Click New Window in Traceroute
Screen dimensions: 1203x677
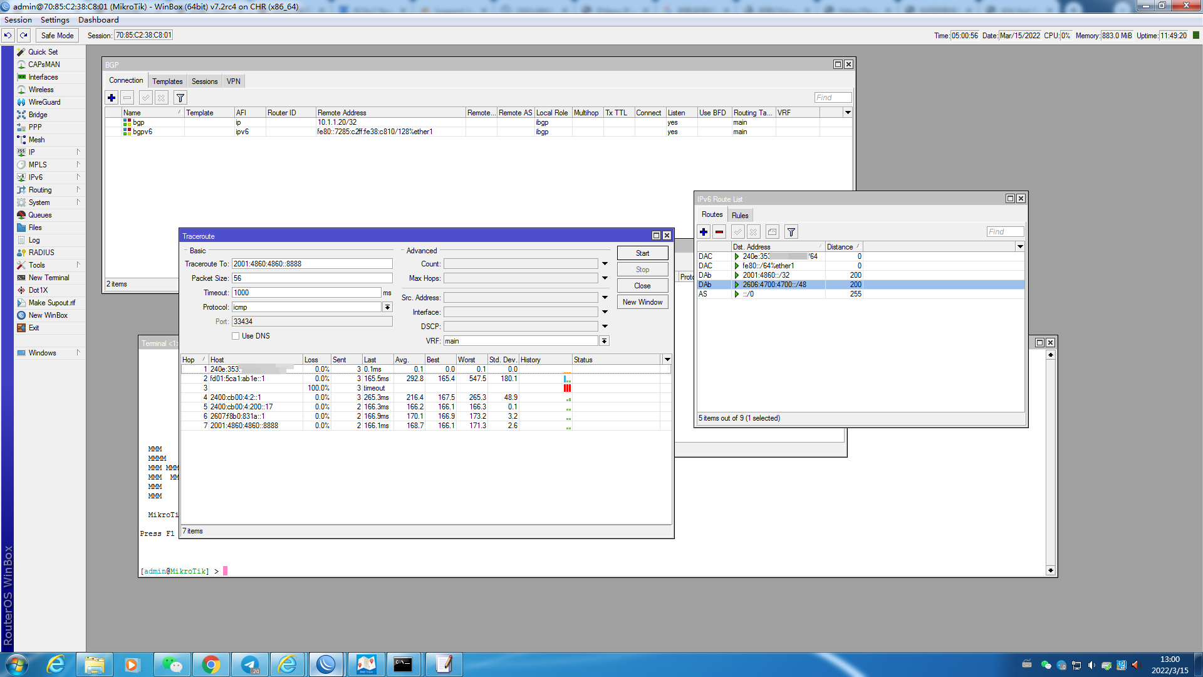[642, 302]
